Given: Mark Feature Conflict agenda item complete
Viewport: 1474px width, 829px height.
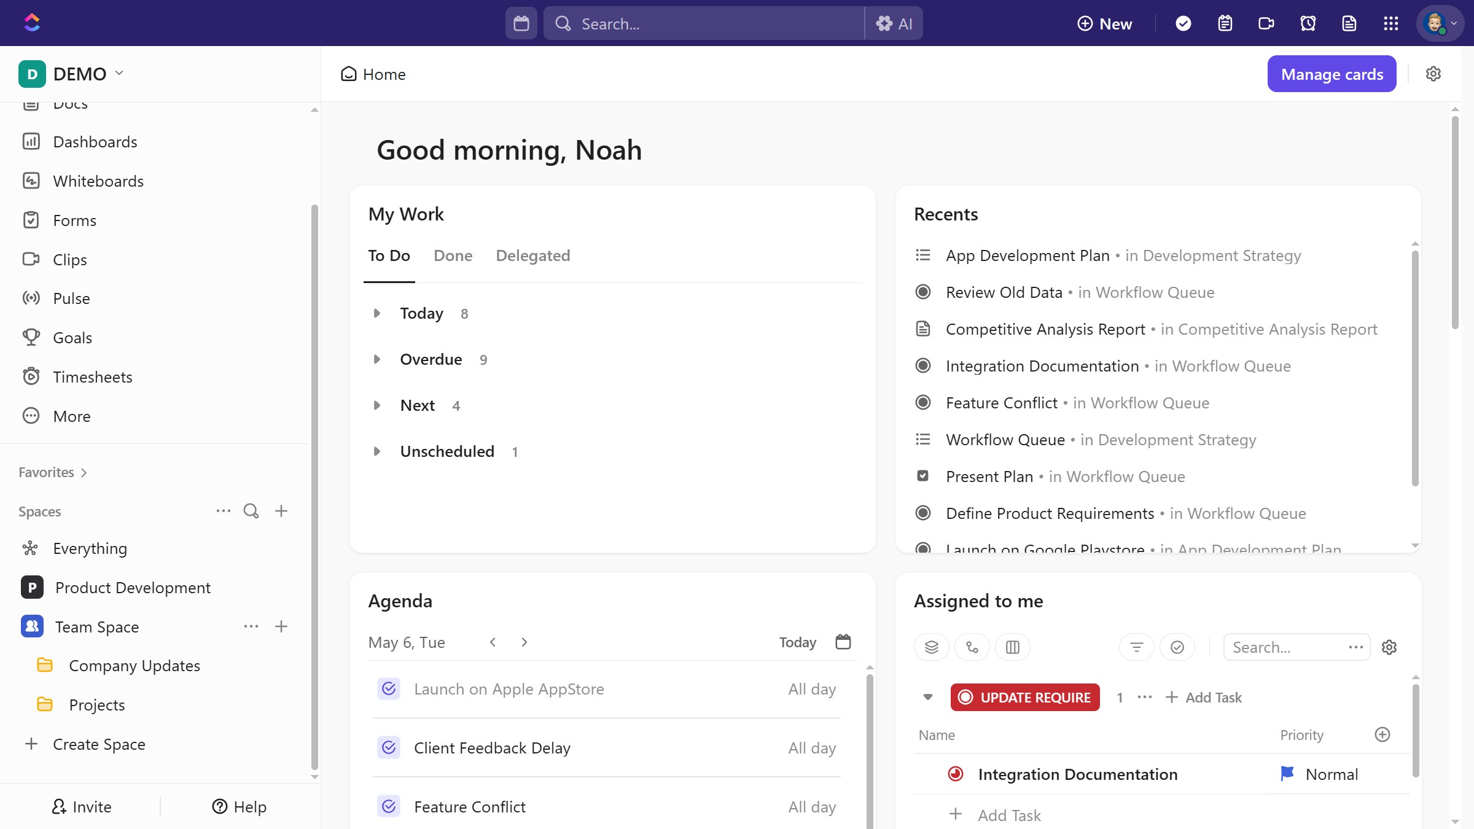Looking at the screenshot, I should [389, 806].
